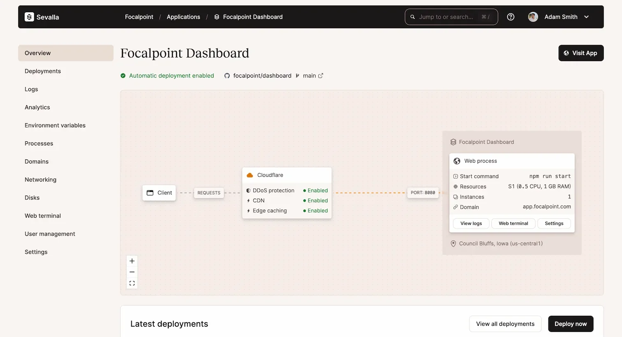Click the Instances icon
The image size is (622, 337).
point(455,197)
